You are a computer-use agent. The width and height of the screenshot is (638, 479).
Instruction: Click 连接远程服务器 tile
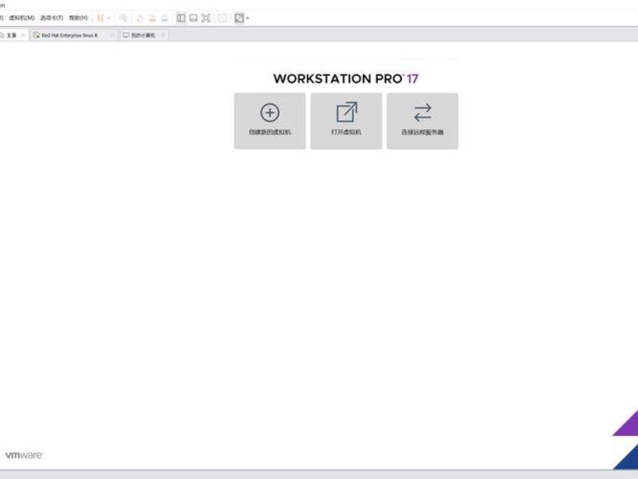tap(423, 121)
